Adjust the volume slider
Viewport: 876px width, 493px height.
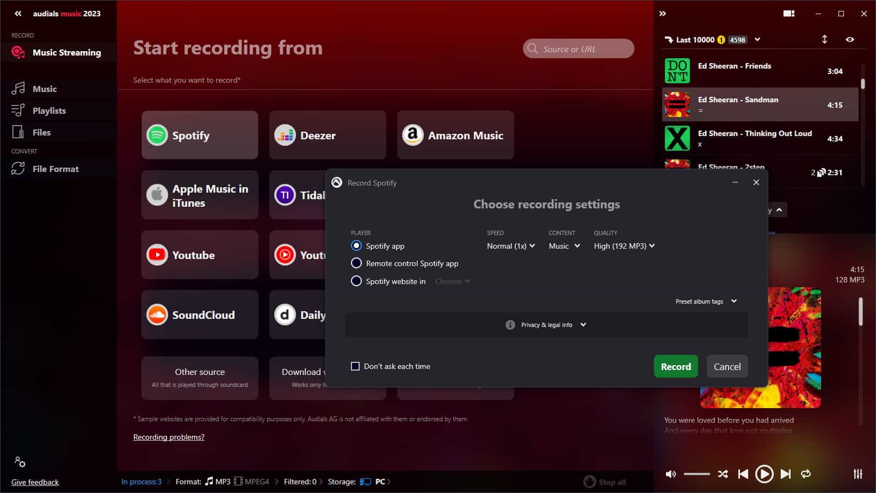pyautogui.click(x=697, y=474)
